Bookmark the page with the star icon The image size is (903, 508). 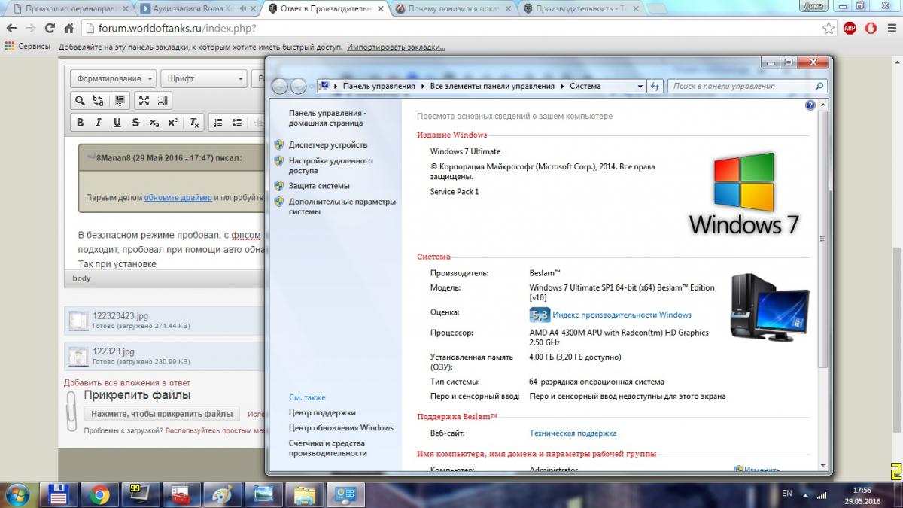point(829,28)
